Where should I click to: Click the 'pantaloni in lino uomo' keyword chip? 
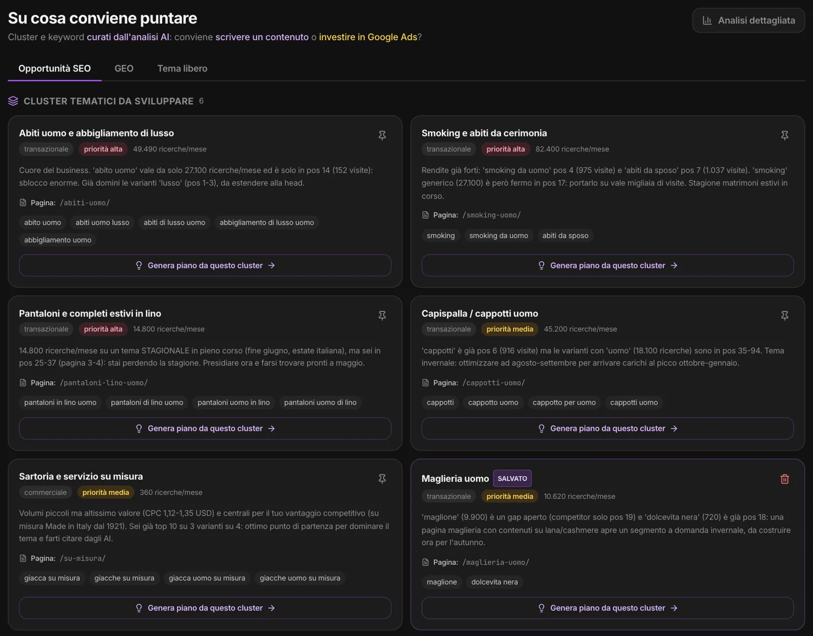[x=60, y=402]
